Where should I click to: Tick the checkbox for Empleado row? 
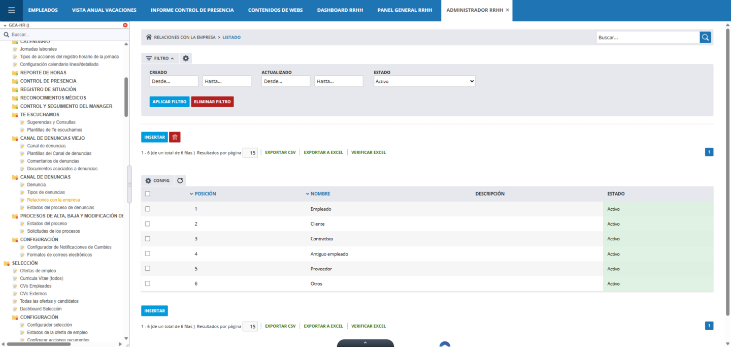[x=148, y=209]
